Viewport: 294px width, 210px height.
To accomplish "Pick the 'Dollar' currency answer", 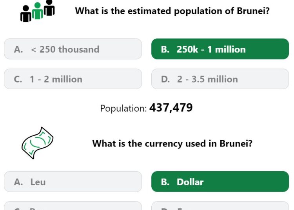I will pos(220,181).
